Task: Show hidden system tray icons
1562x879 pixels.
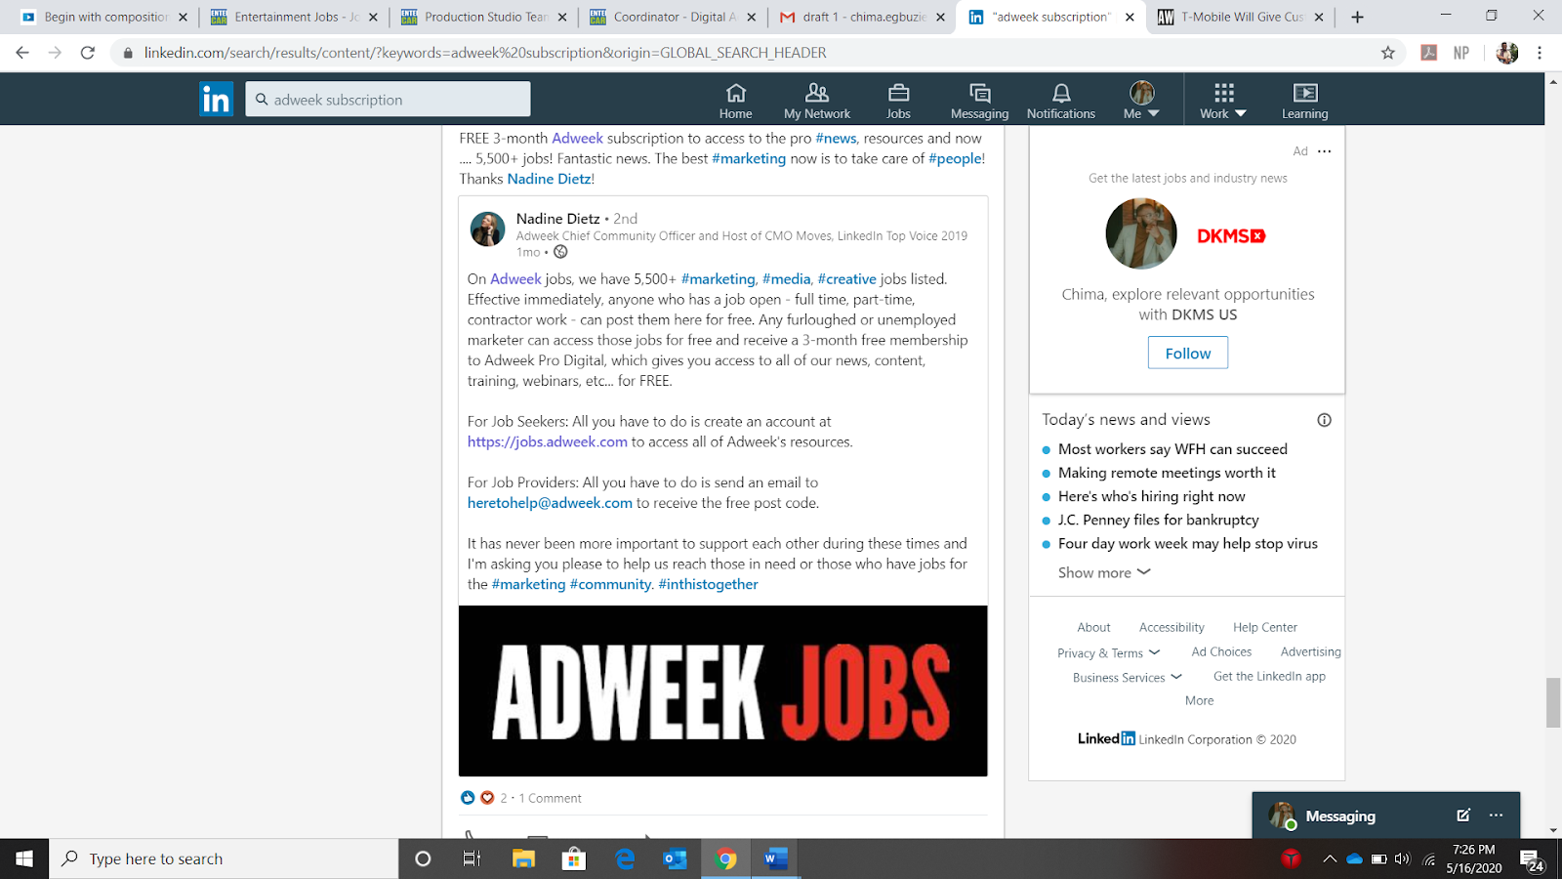Action: (x=1330, y=858)
